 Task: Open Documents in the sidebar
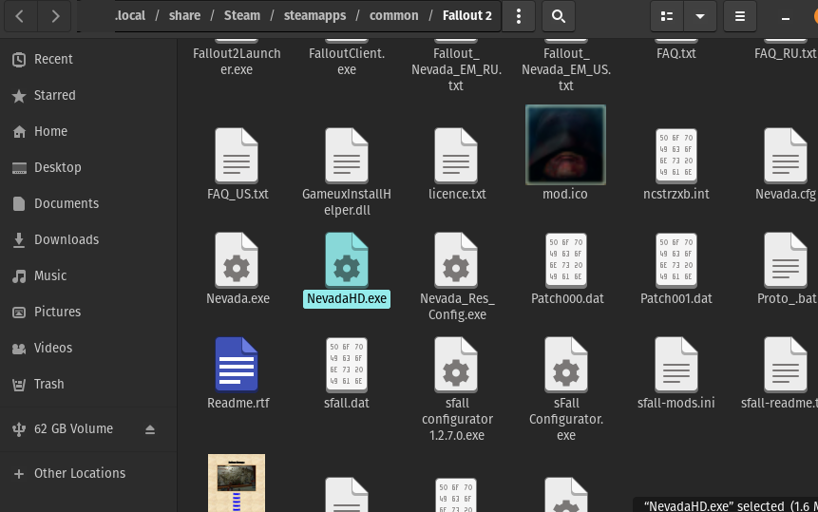[x=88, y=203]
